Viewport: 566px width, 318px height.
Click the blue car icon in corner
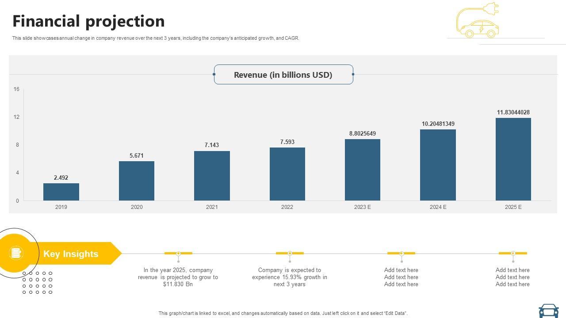pyautogui.click(x=548, y=310)
